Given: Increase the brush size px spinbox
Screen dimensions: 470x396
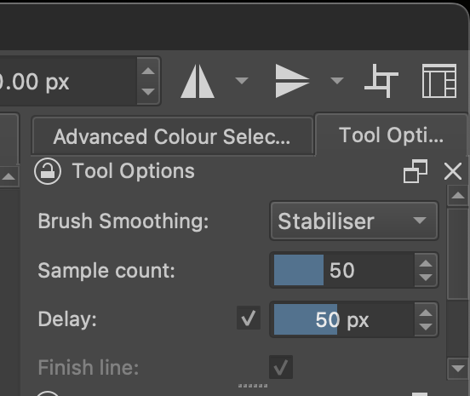Looking at the screenshot, I should 148,71.
